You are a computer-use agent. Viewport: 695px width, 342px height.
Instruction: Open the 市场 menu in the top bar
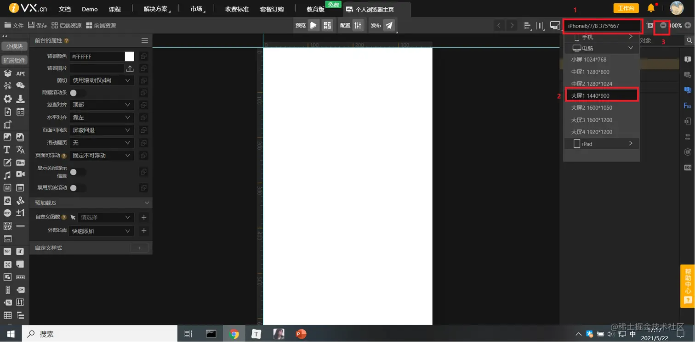point(197,9)
